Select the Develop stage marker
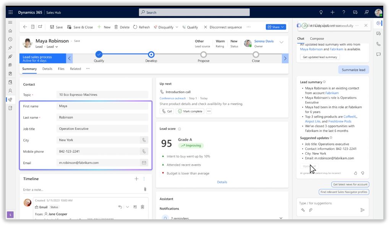The width and height of the screenshot is (389, 225). click(151, 54)
